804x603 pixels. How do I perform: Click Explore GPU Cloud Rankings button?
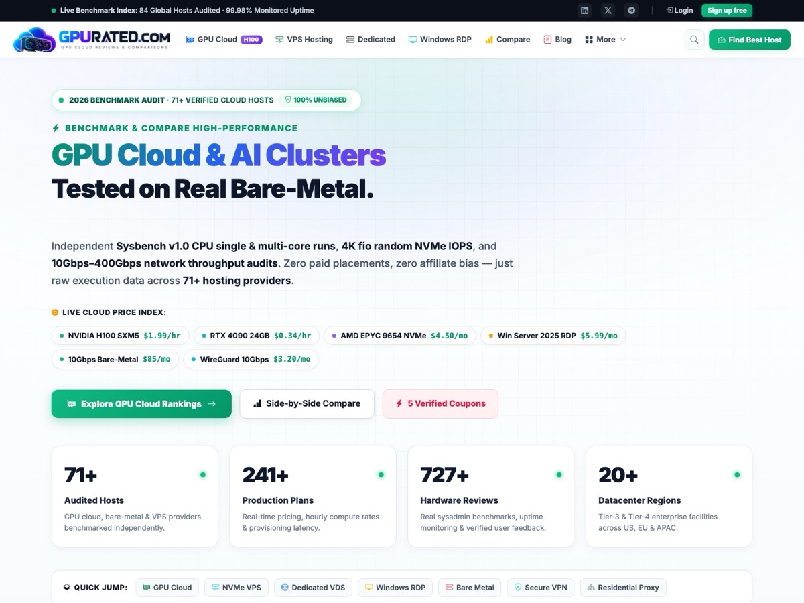(141, 404)
